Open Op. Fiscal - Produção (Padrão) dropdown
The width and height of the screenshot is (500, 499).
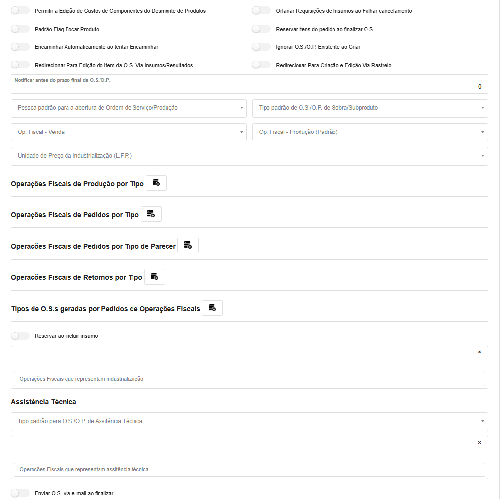370,132
